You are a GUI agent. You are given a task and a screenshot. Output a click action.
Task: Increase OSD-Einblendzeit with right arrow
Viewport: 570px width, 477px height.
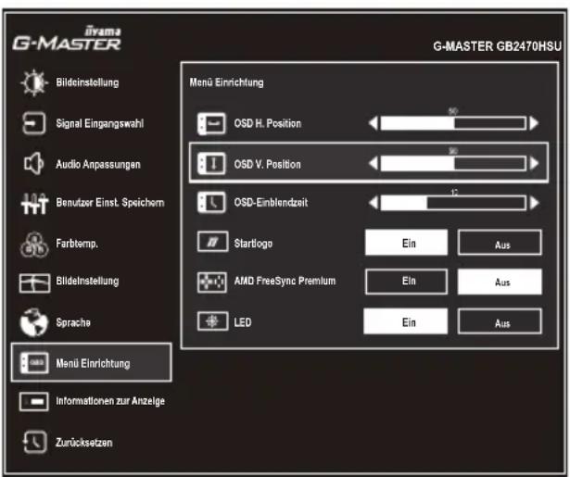[x=534, y=202]
